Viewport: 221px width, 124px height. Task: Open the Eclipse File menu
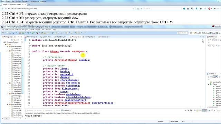click(3, 30)
